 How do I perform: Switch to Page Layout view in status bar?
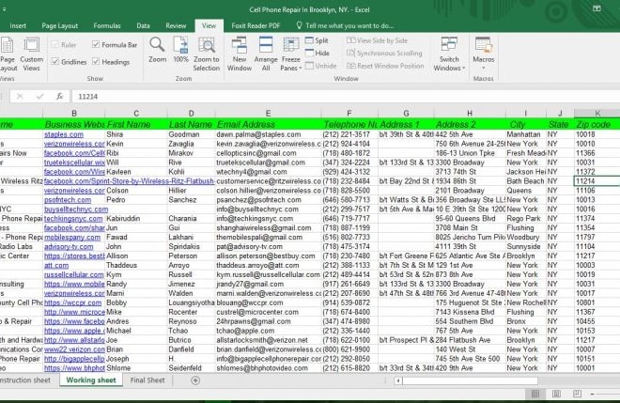(556, 394)
